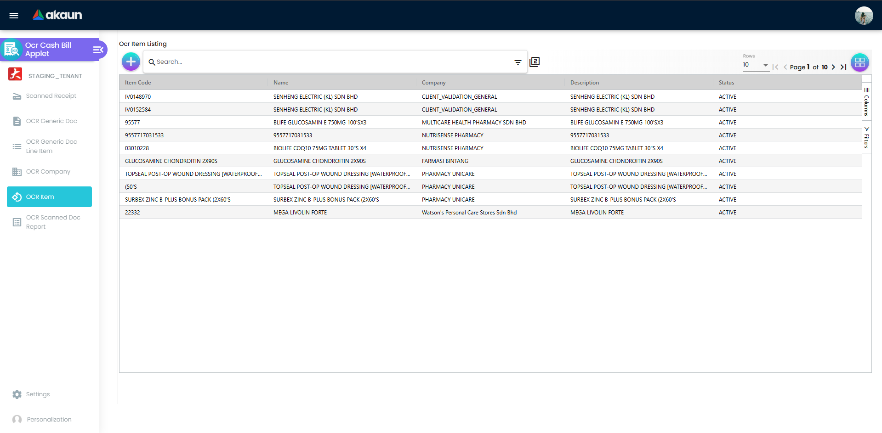The image size is (882, 433).
Task: Click the Search input field
Action: point(333,62)
